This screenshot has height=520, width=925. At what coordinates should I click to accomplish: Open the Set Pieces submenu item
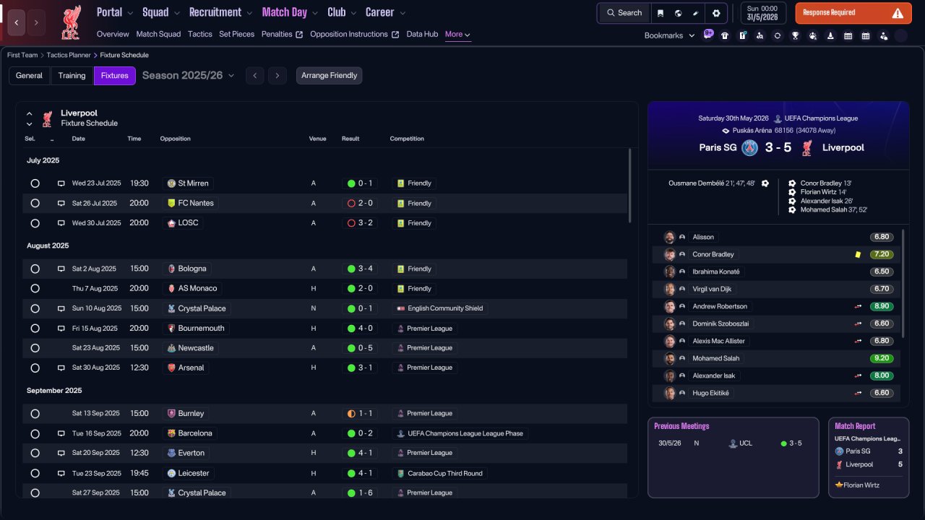coord(237,34)
